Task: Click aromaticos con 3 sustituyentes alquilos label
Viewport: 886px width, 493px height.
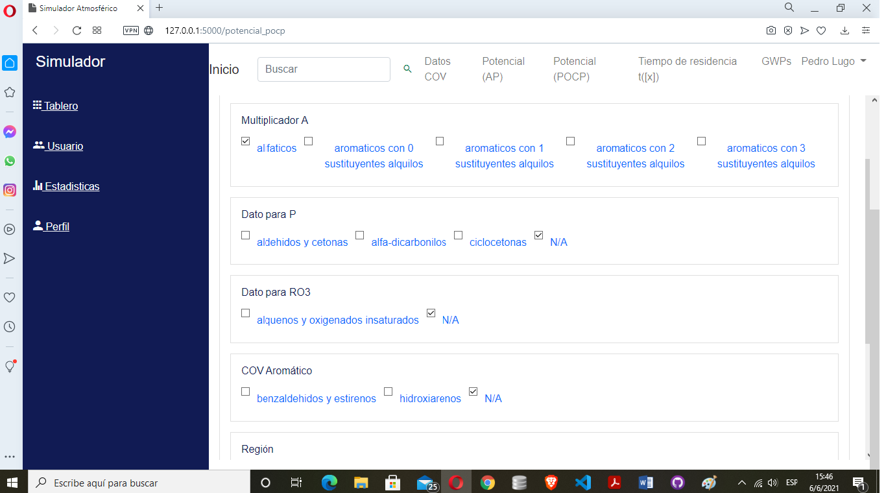Action: click(x=766, y=156)
